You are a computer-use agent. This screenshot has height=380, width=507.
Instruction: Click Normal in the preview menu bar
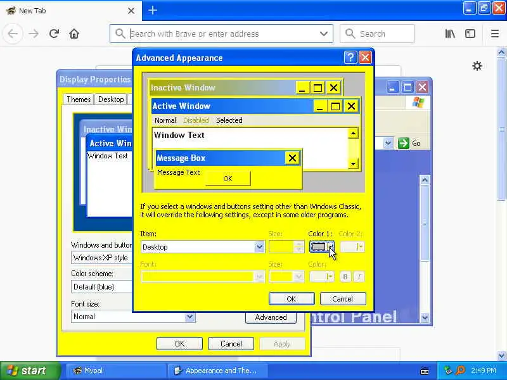tap(165, 120)
